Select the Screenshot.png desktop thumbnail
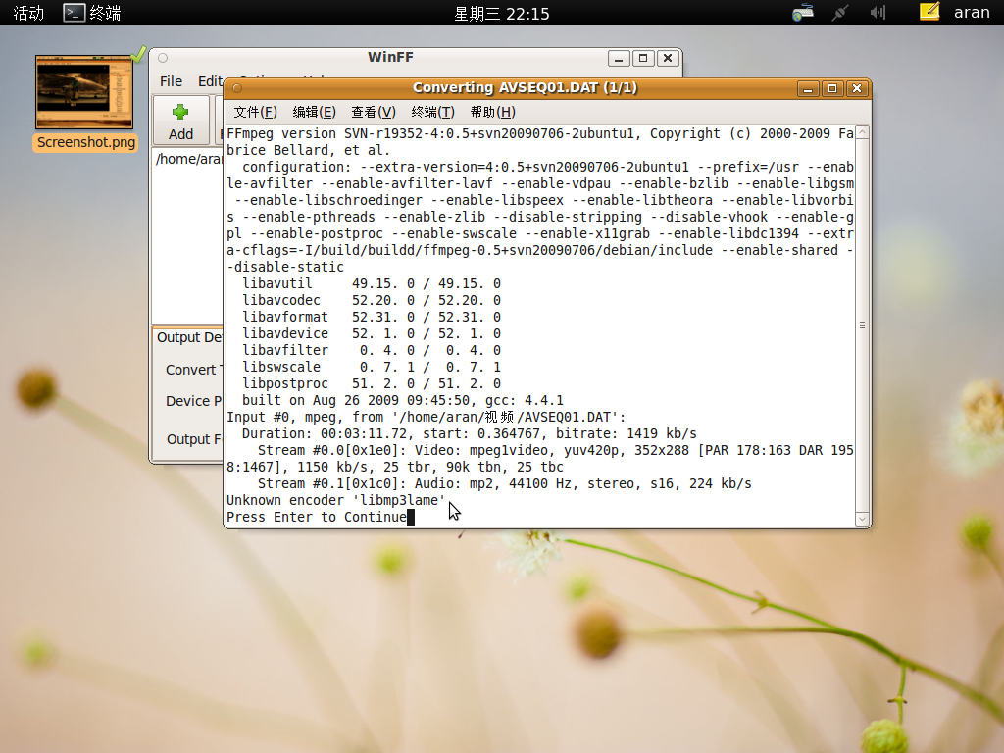The width and height of the screenshot is (1004, 753). (84, 92)
